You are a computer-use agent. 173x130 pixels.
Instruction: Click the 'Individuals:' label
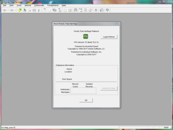click(x=65, y=89)
